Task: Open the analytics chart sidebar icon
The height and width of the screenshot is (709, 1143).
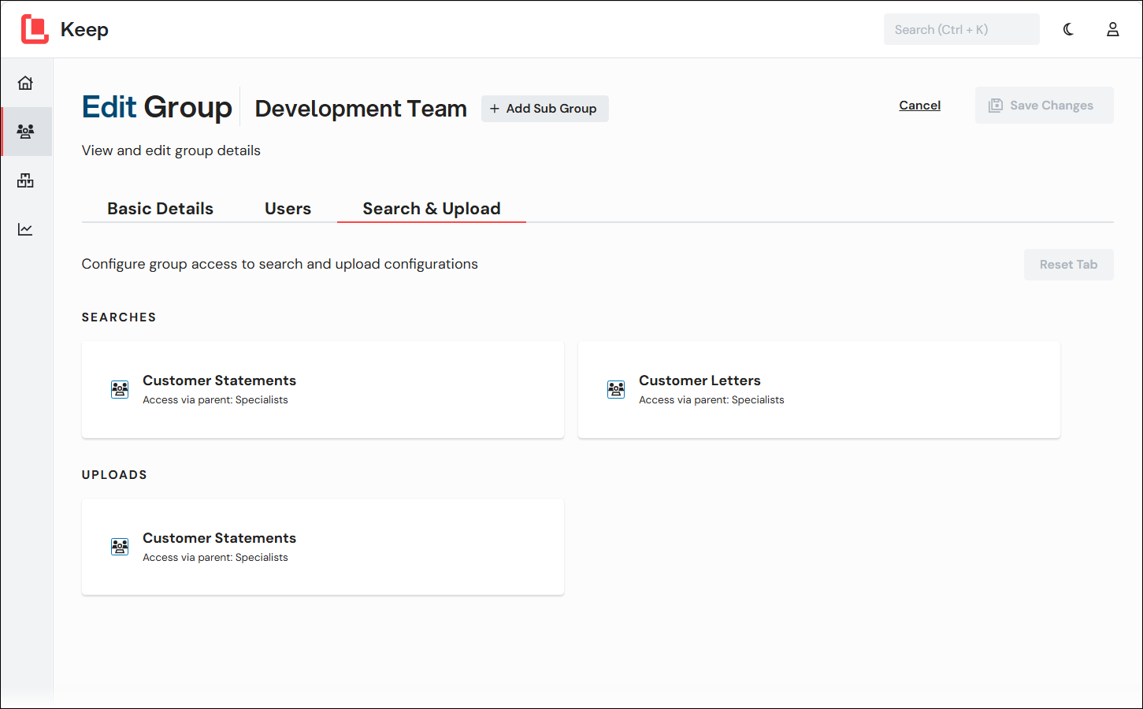Action: pos(25,229)
